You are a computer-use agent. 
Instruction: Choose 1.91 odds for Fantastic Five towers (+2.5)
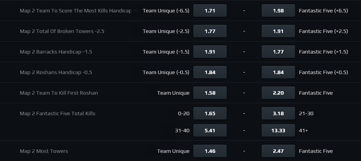click(x=278, y=31)
